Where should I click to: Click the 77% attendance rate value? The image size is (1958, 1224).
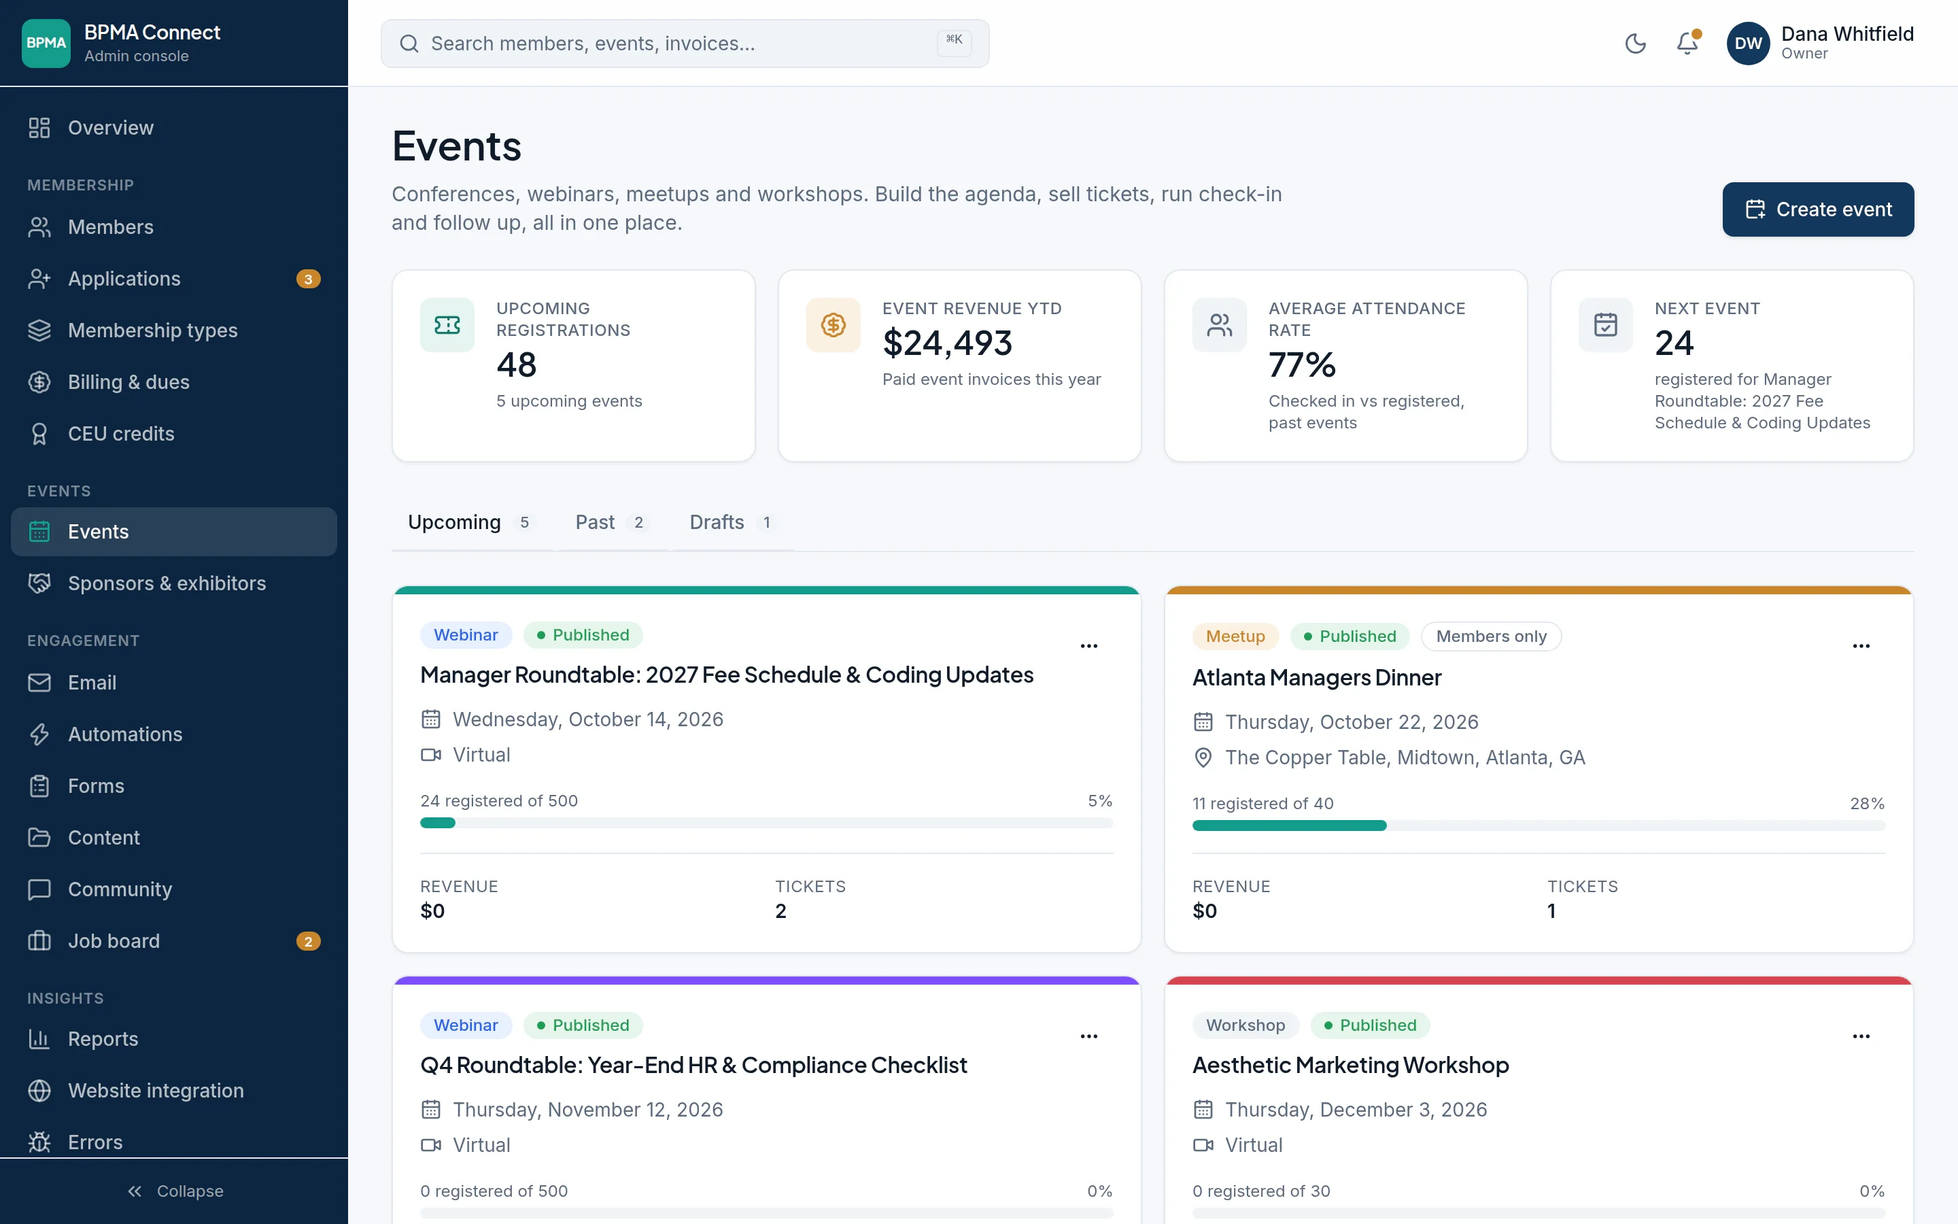coord(1302,365)
